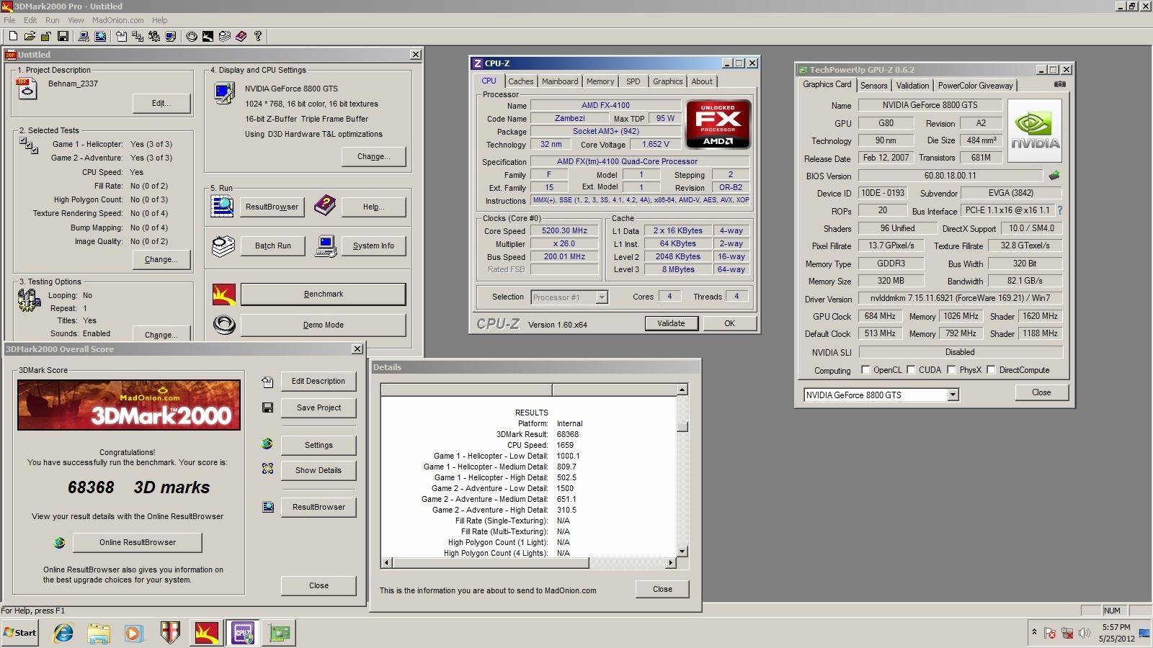Image resolution: width=1153 pixels, height=648 pixels.
Task: Enable the PhysX checkbox in GPU-Z
Action: [951, 369]
